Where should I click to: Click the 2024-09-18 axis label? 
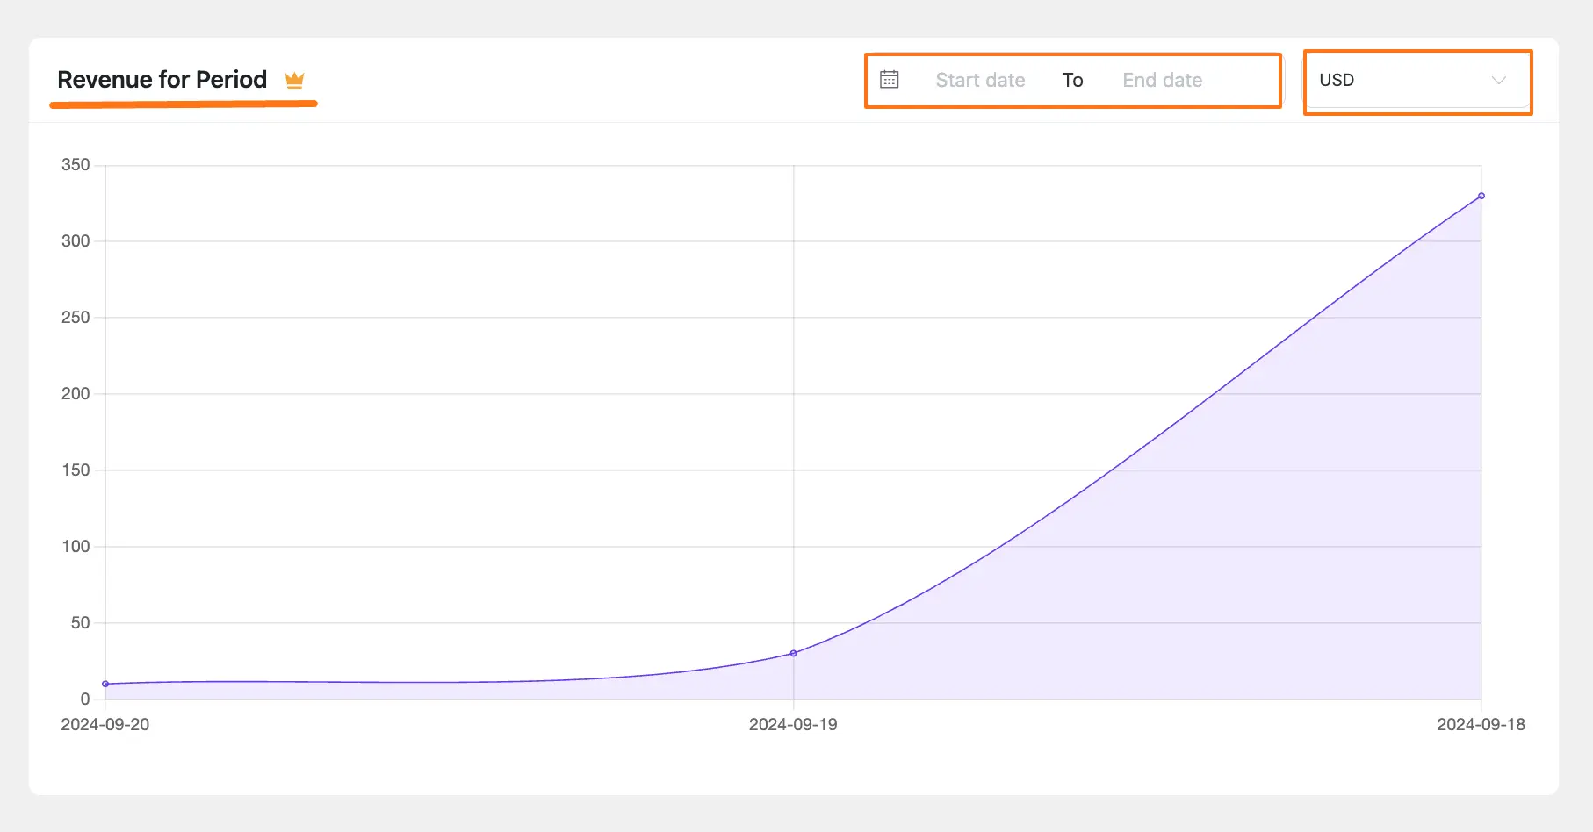click(1481, 725)
